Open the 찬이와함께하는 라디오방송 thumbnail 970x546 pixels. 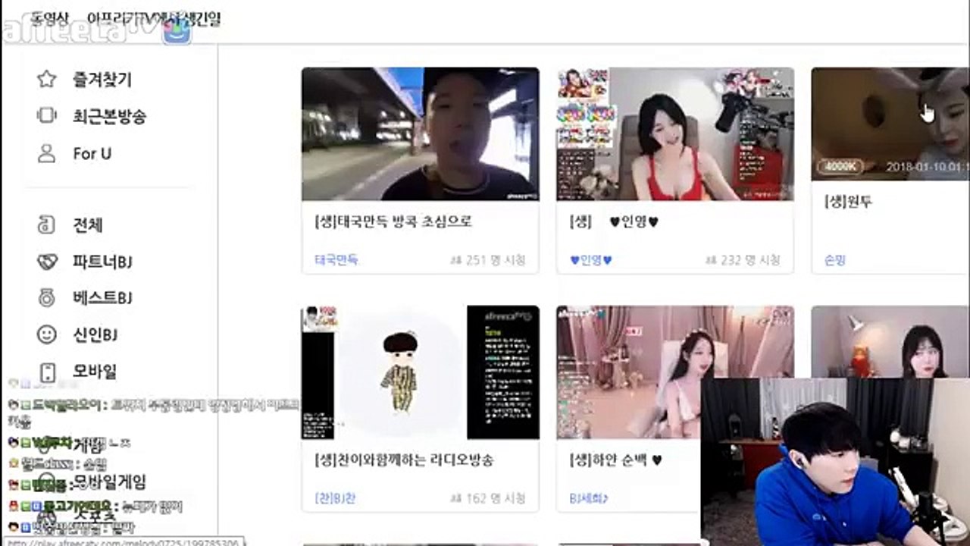[421, 372]
